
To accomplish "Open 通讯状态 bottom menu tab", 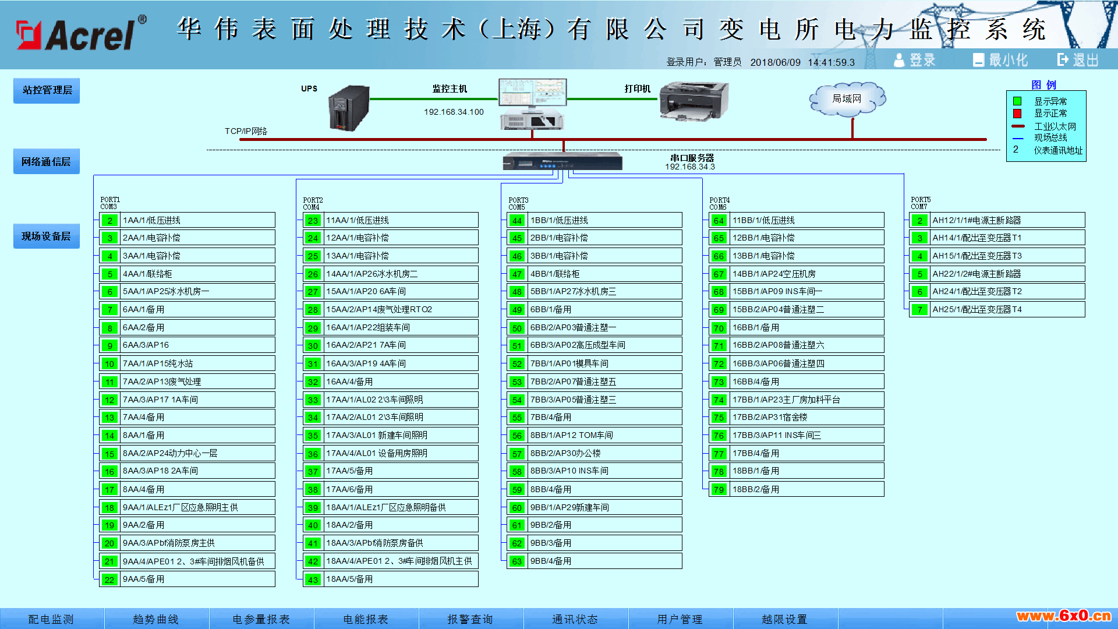I will 575,619.
